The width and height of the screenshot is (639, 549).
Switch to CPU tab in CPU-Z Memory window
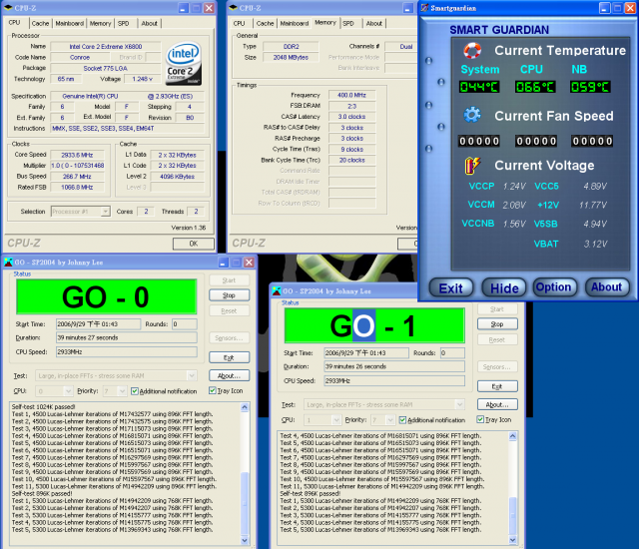[240, 24]
